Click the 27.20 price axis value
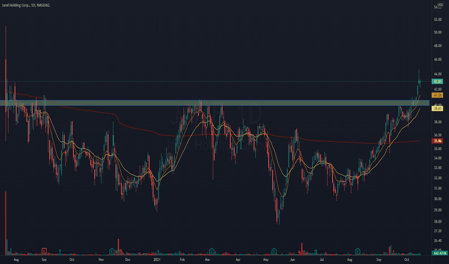Viewport: 449px width, 264px height. coord(437,230)
